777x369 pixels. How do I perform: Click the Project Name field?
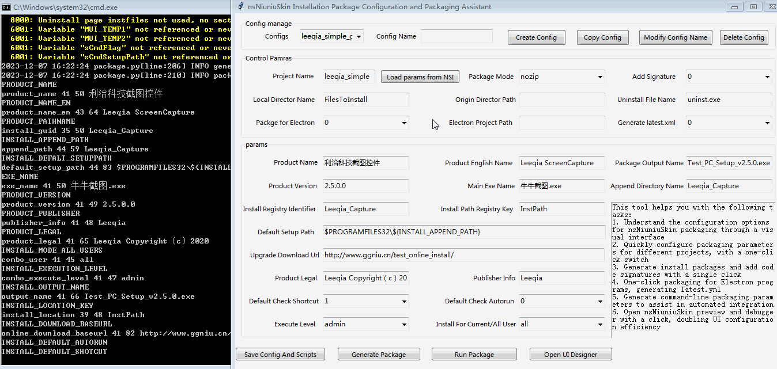(x=349, y=77)
